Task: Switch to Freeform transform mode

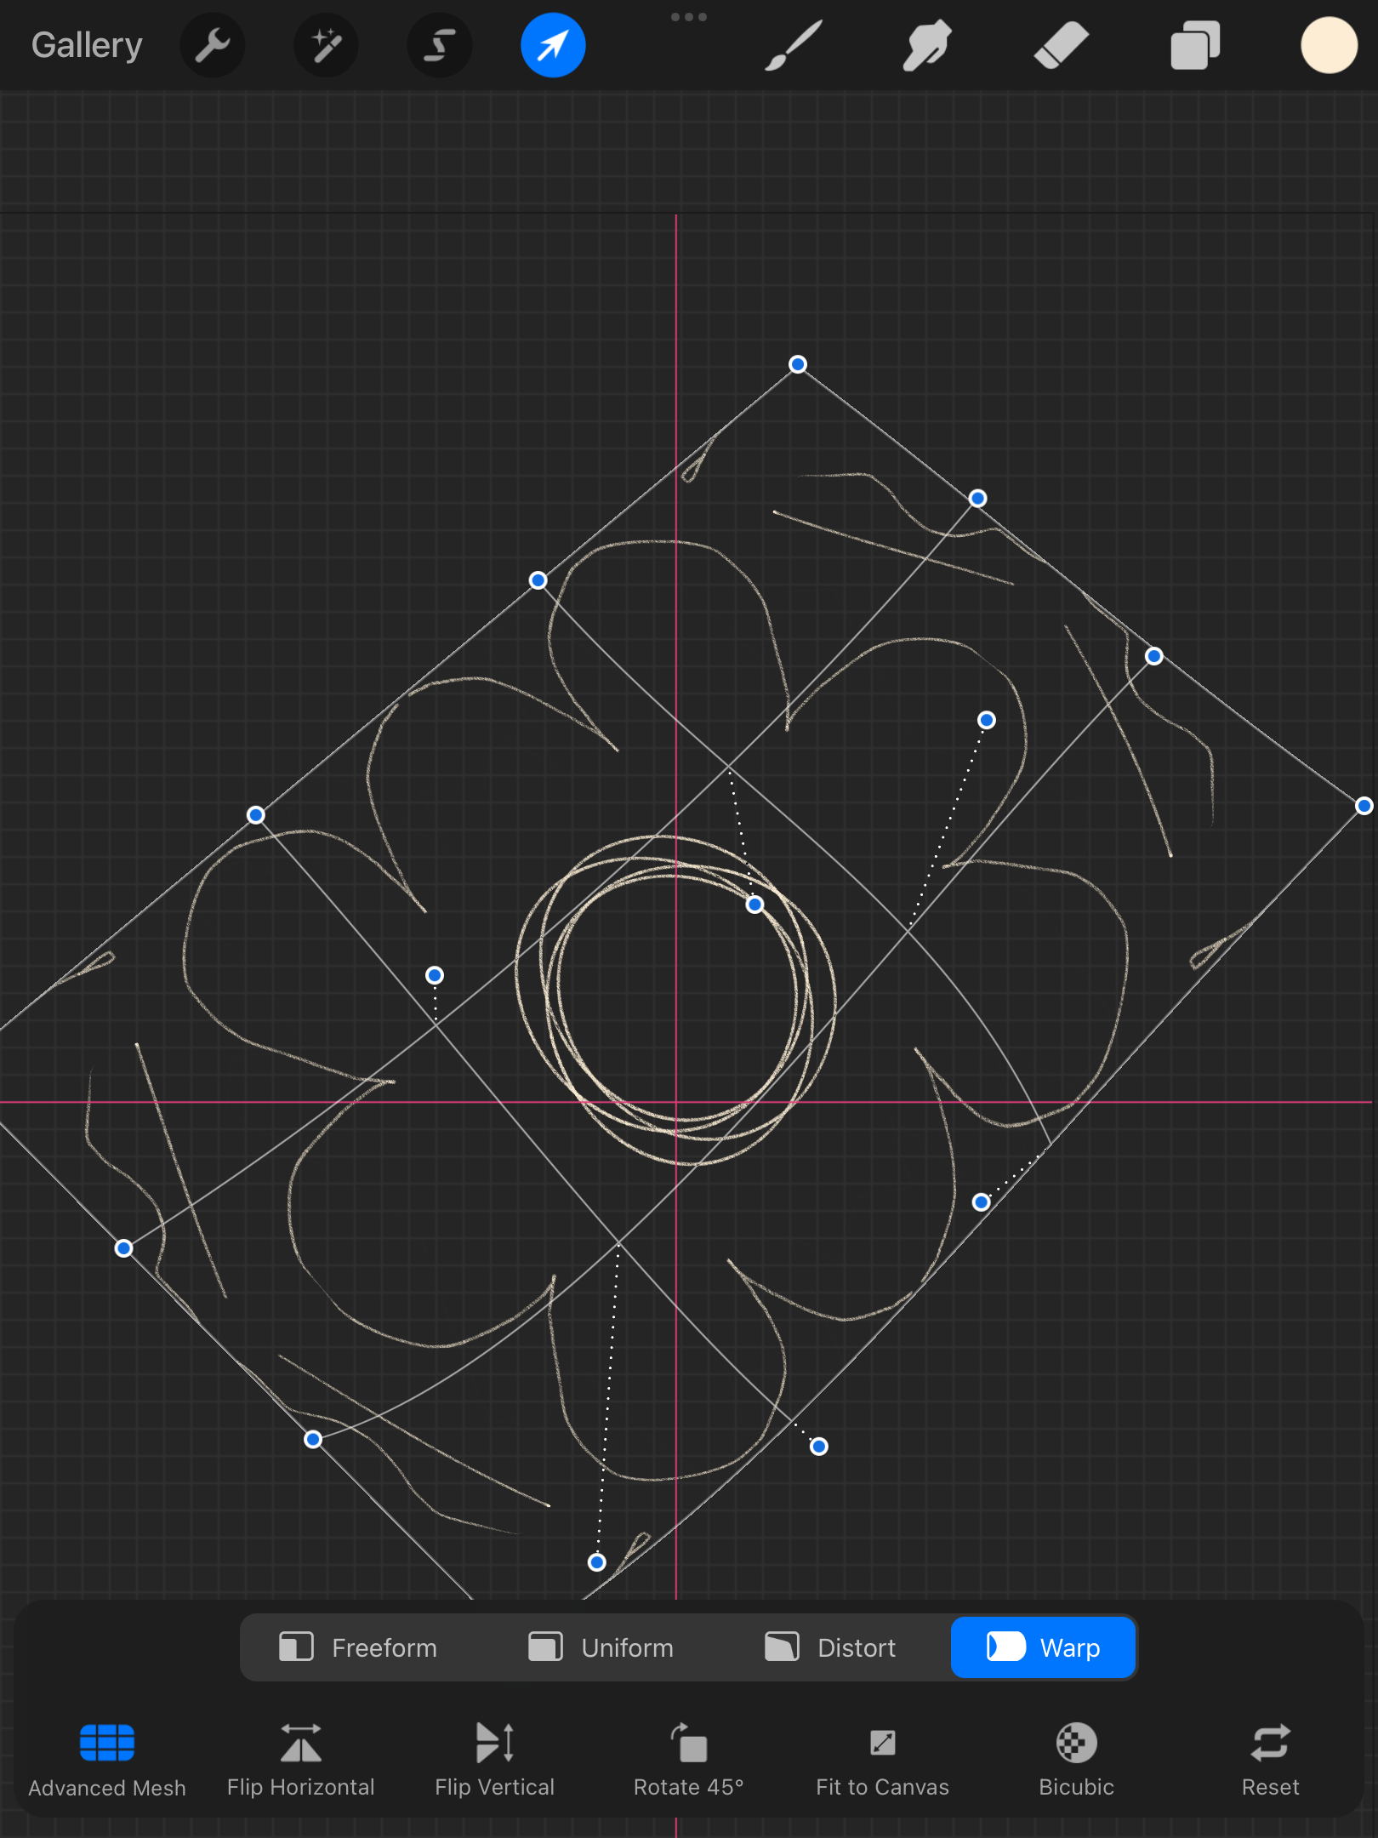Action: [x=358, y=1647]
